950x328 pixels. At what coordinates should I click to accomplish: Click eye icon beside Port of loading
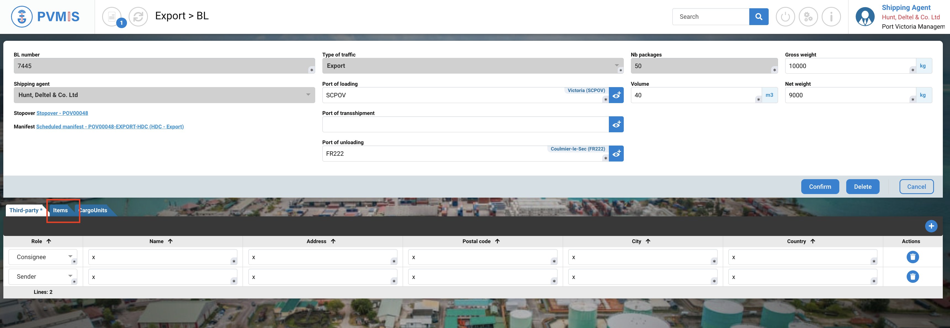(616, 95)
